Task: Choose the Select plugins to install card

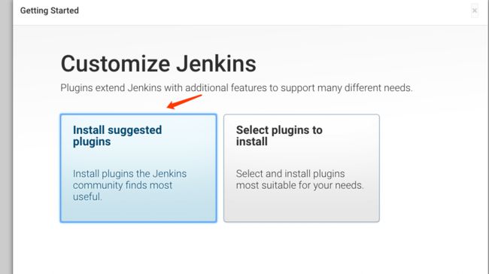Action: 302,168
